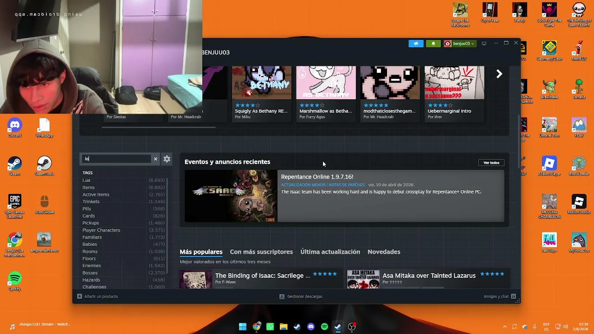Open Google Chrome from the taskbar

(x=256, y=327)
